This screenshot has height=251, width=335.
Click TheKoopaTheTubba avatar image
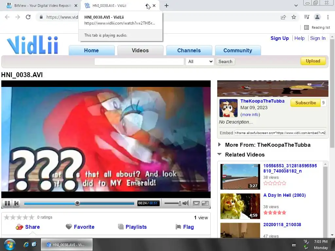[228, 108]
